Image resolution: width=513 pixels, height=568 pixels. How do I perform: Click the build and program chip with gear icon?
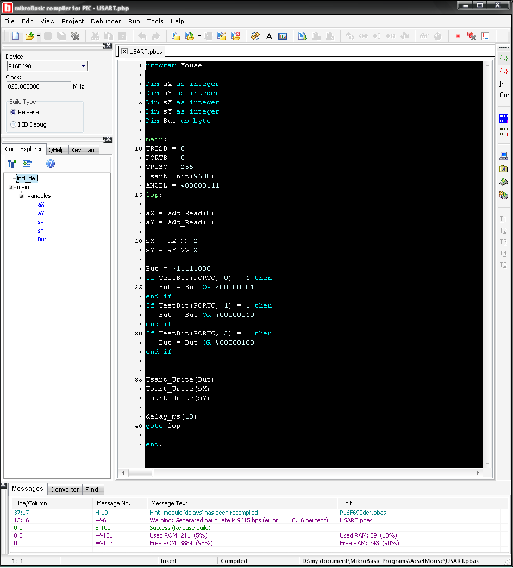click(504, 195)
